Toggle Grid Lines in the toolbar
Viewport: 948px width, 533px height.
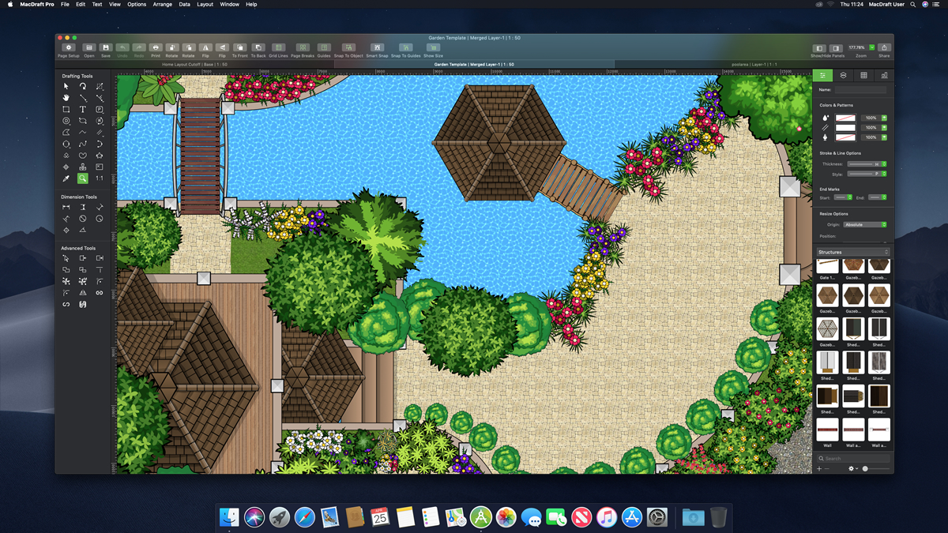pyautogui.click(x=278, y=51)
